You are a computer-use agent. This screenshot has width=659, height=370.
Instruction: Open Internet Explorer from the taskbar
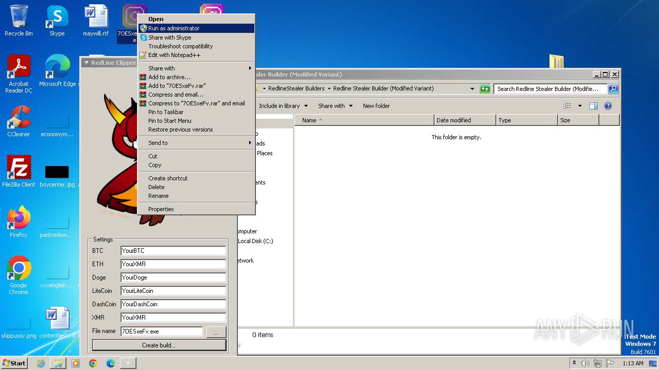click(x=41, y=363)
